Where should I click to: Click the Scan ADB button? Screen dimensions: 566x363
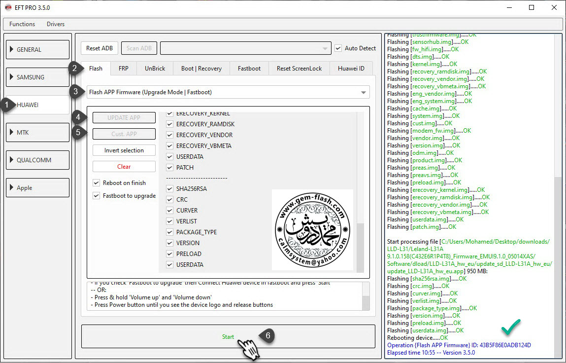coord(139,48)
